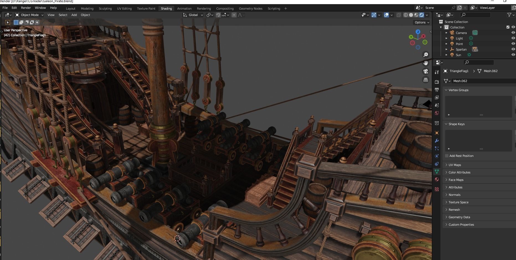The image size is (516, 260).
Task: Expand the Camera tree item
Action: point(446,33)
